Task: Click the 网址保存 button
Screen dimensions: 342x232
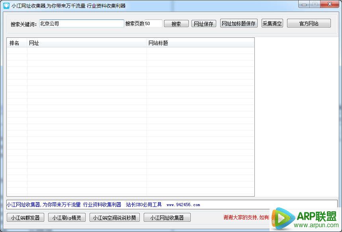Action: pos(203,23)
